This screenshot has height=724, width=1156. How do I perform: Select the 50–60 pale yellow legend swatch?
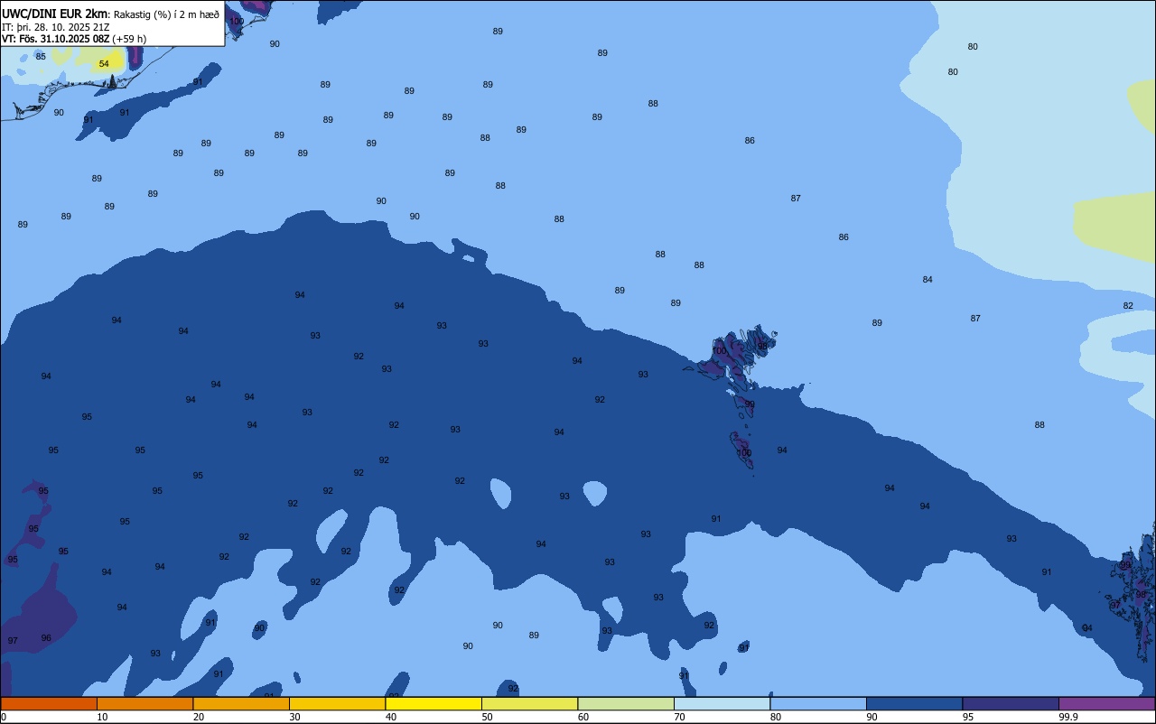[529, 703]
